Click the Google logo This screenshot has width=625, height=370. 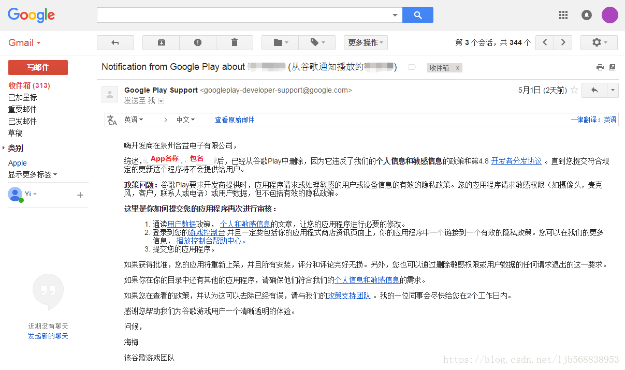pyautogui.click(x=31, y=15)
